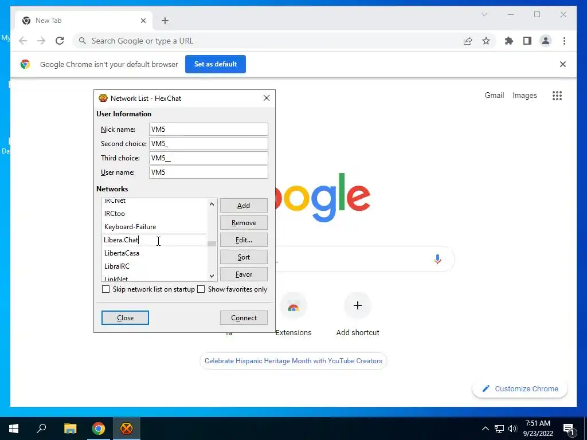This screenshot has width=587, height=440.
Task: Click Chrome forward navigation arrow
Action: point(41,41)
